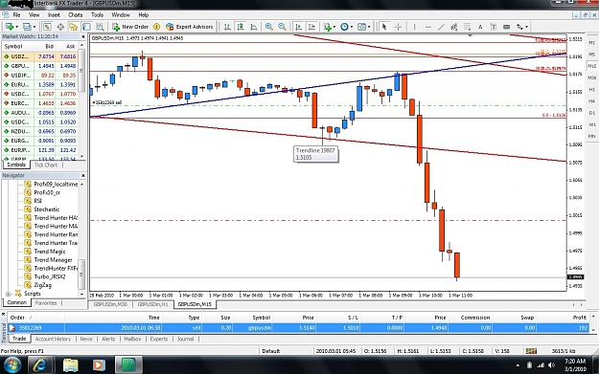Open the chart templates dropdown
The height and width of the screenshot is (374, 599).
coord(363,27)
